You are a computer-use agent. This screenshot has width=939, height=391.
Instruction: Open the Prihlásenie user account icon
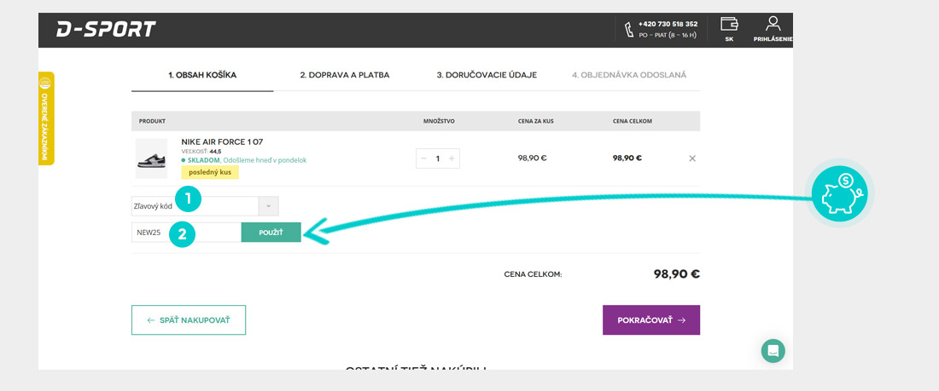tap(773, 25)
